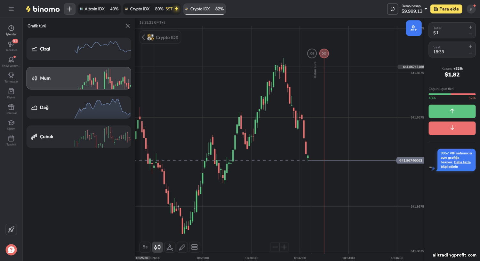Open İşlemler in the sidebar
Viewport: 480px width, 261px height.
[x=11, y=30]
